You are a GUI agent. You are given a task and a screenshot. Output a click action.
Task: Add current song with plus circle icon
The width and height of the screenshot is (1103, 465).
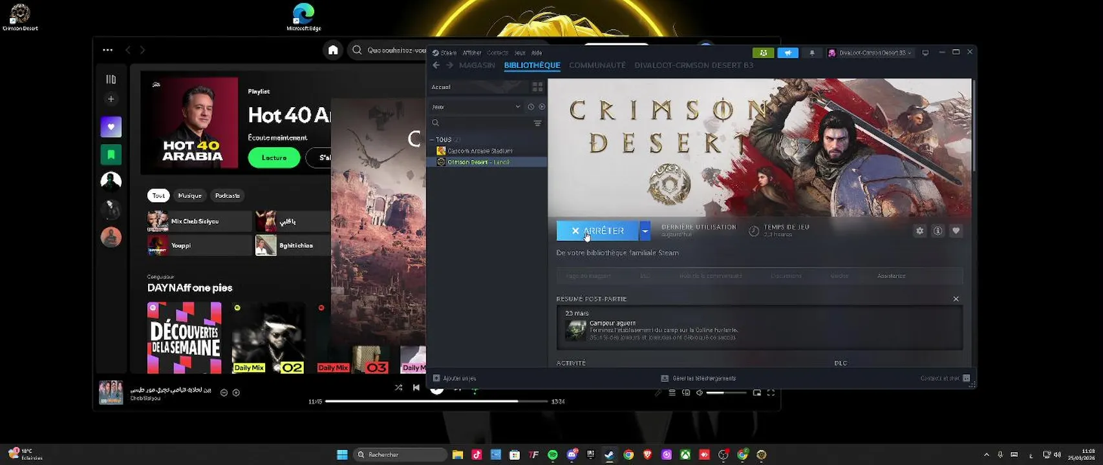pyautogui.click(x=236, y=393)
